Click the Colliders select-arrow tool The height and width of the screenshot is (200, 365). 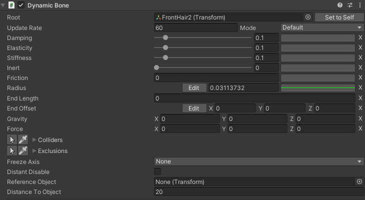click(12, 139)
